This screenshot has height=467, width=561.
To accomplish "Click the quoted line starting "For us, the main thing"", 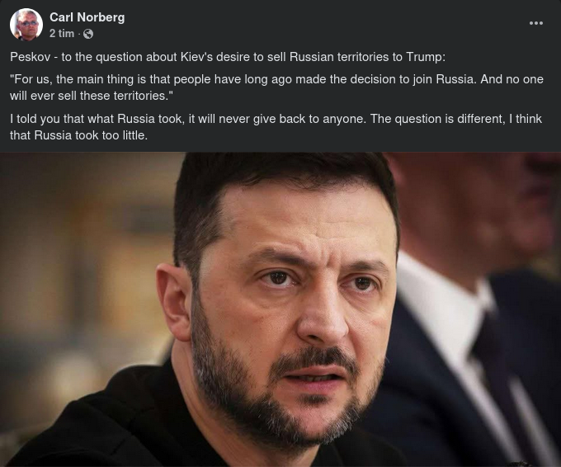I will point(276,87).
